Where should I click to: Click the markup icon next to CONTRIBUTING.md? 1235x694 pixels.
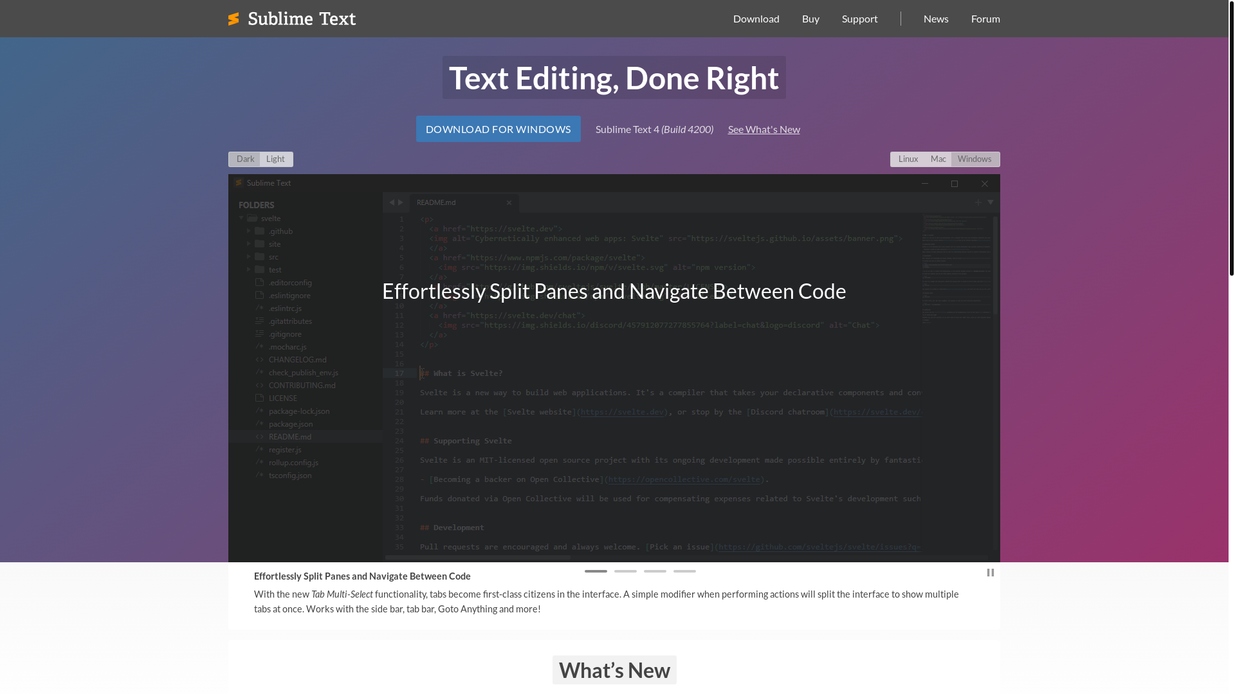(x=260, y=386)
